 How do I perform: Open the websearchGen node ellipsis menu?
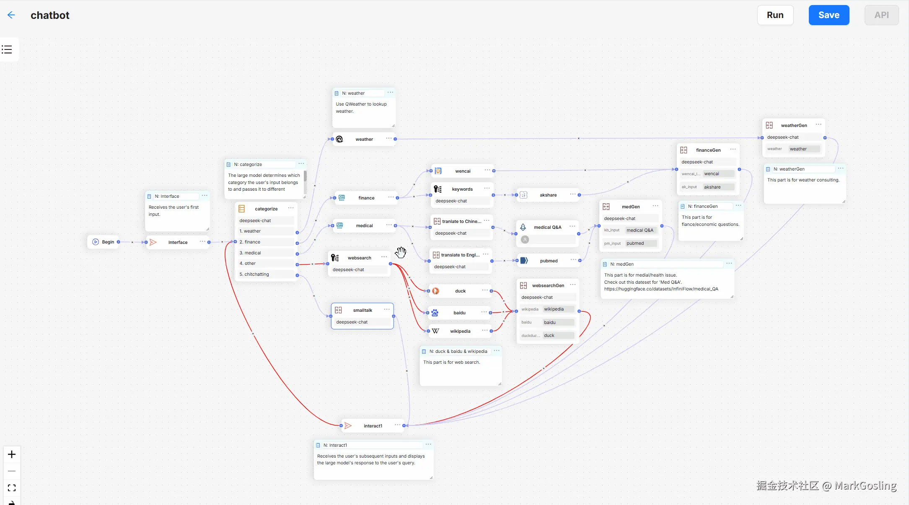573,285
